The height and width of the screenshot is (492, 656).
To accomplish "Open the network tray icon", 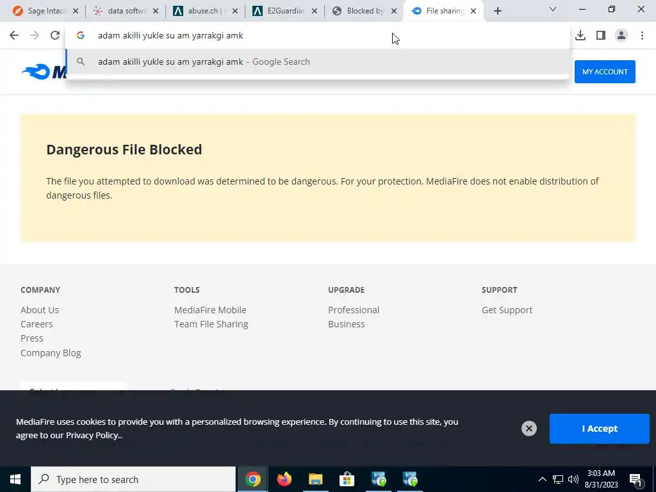I will pos(558,479).
